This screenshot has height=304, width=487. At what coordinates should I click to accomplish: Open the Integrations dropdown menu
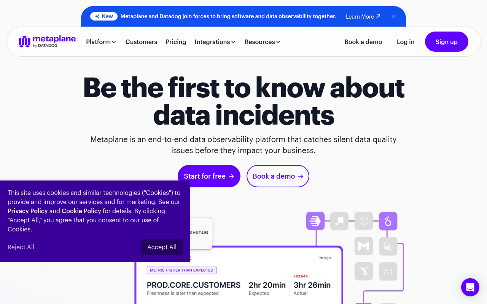(x=215, y=42)
